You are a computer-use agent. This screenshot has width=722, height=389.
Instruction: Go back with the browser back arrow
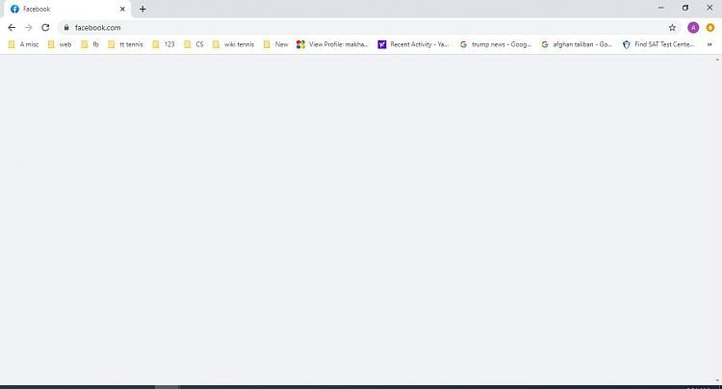click(12, 28)
